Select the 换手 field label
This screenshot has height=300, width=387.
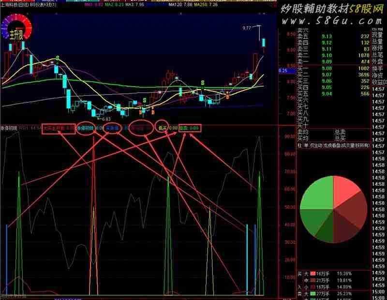[377, 68]
